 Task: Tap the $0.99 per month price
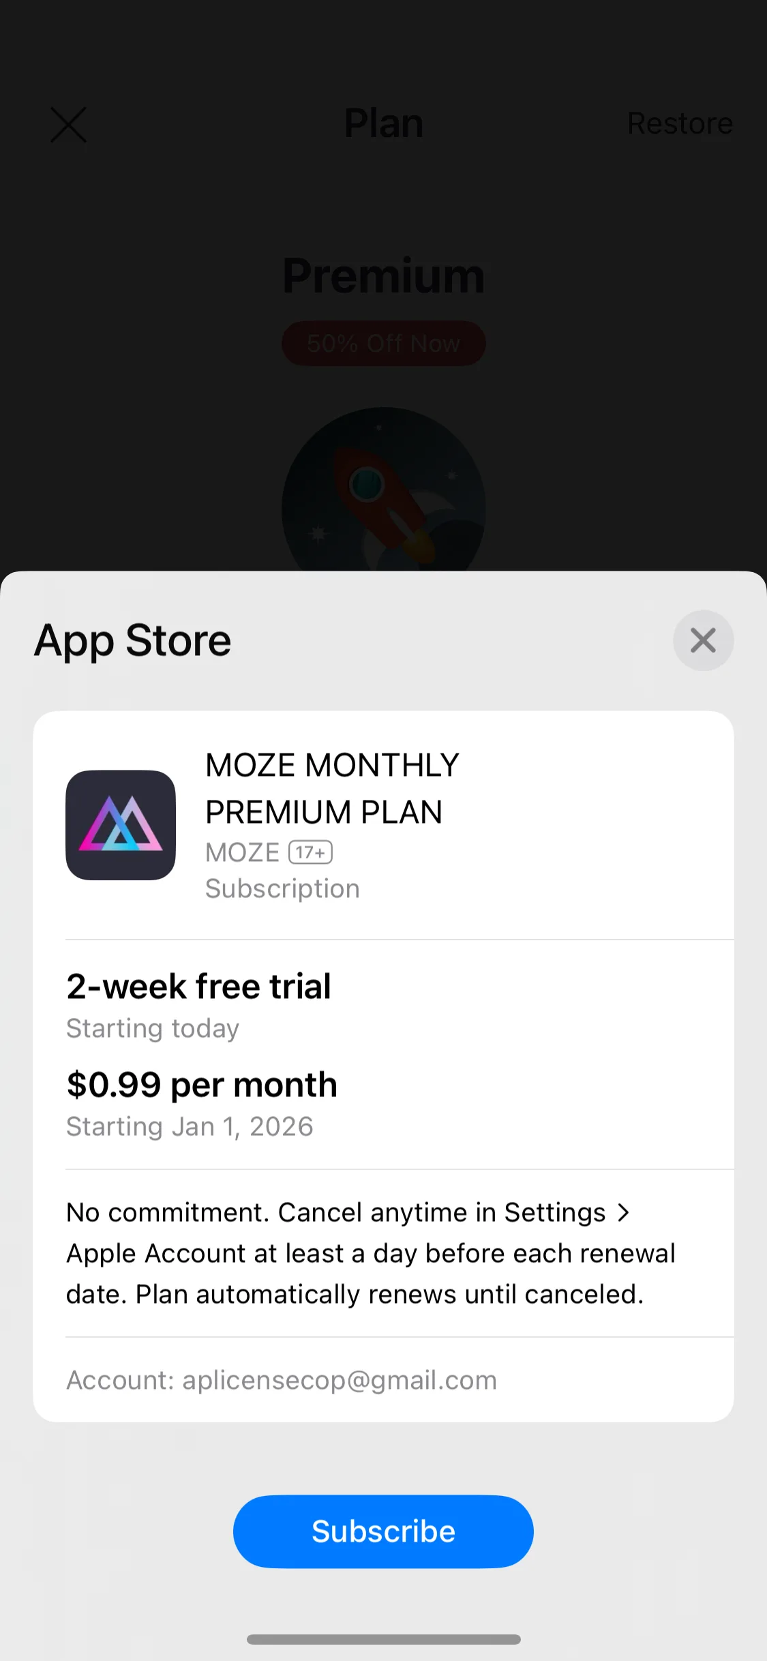pyautogui.click(x=202, y=1085)
